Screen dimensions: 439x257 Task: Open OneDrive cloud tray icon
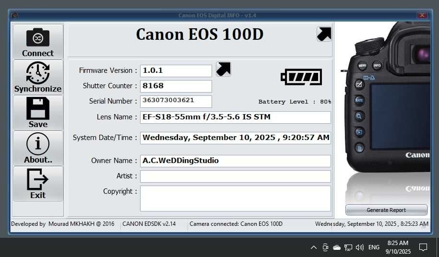point(336,247)
